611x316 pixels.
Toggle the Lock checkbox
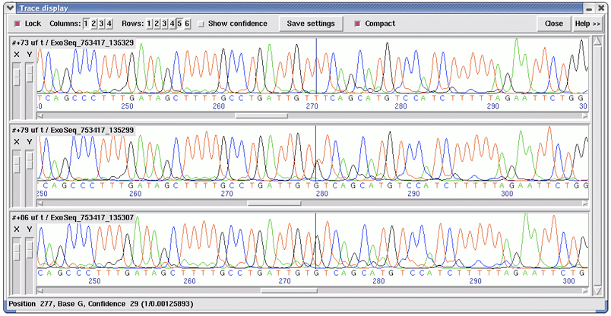coord(17,24)
